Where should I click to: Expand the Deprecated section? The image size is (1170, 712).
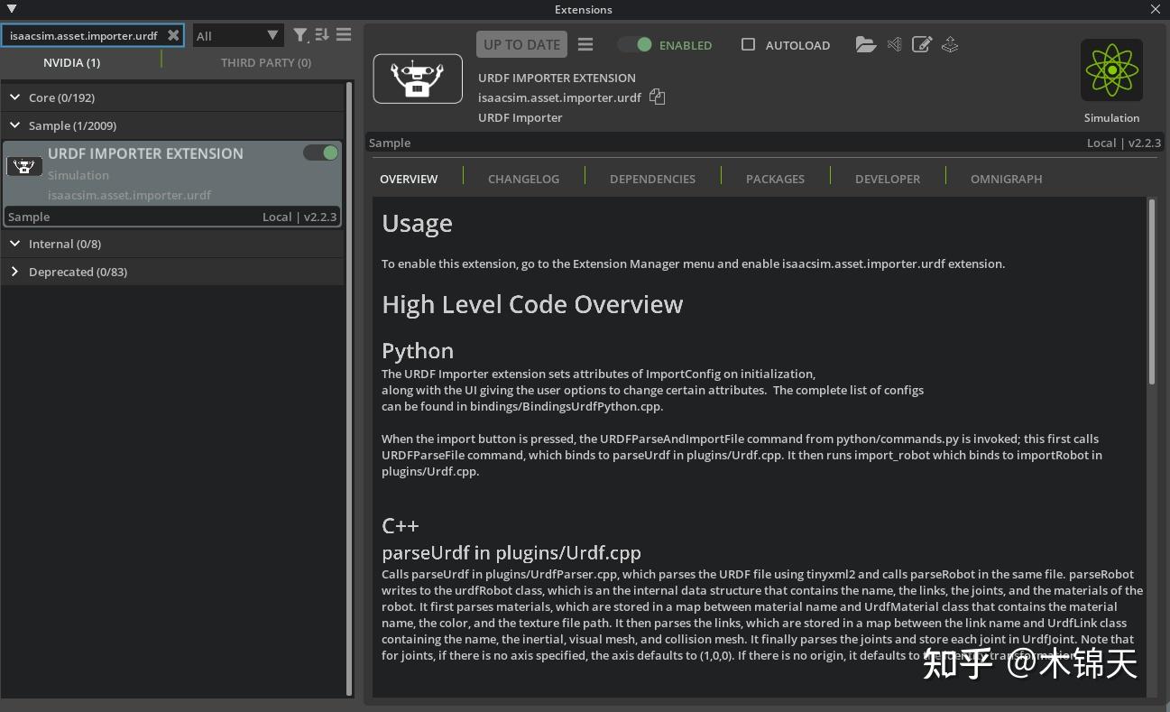coord(15,272)
